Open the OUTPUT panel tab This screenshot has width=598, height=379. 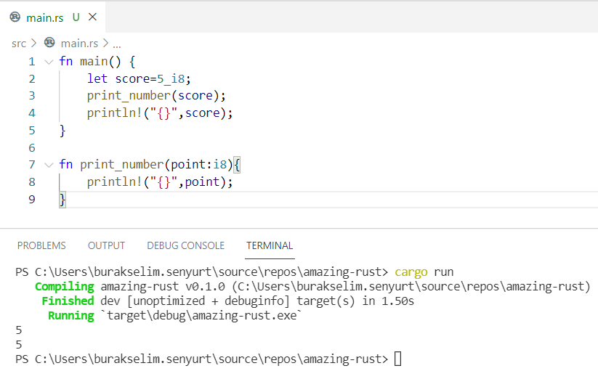(106, 245)
